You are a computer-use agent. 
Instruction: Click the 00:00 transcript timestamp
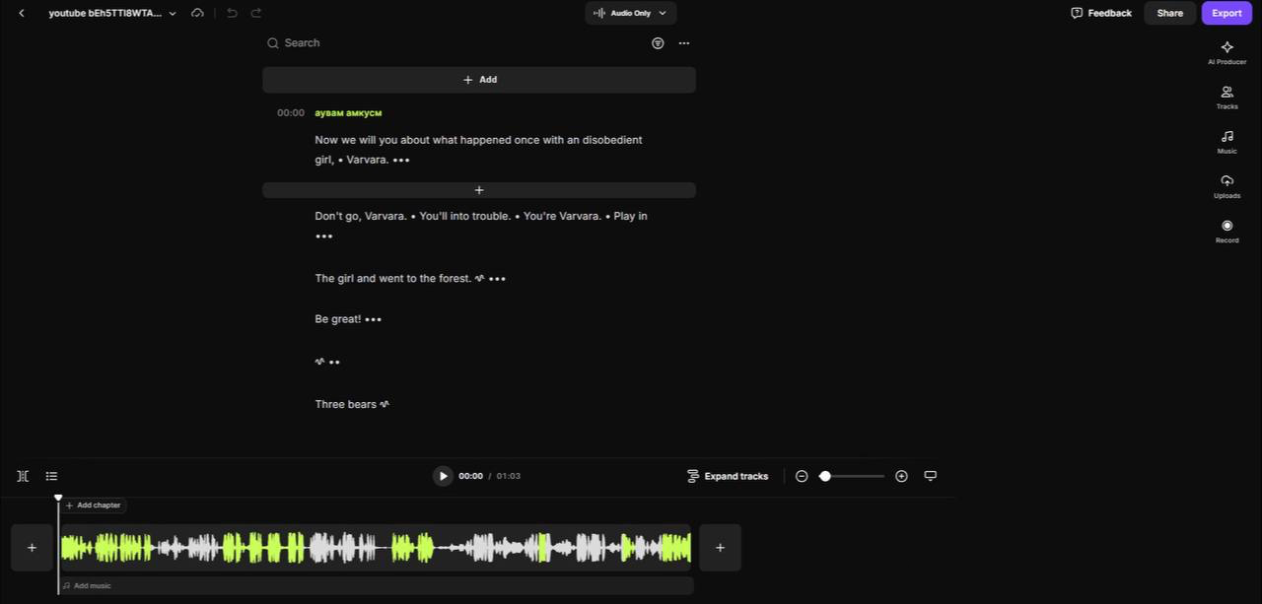[x=291, y=113]
